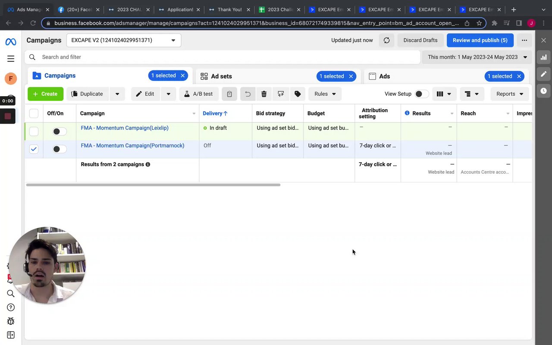Clear the Ads 1 selected filter
The height and width of the screenshot is (345, 552).
click(x=519, y=76)
